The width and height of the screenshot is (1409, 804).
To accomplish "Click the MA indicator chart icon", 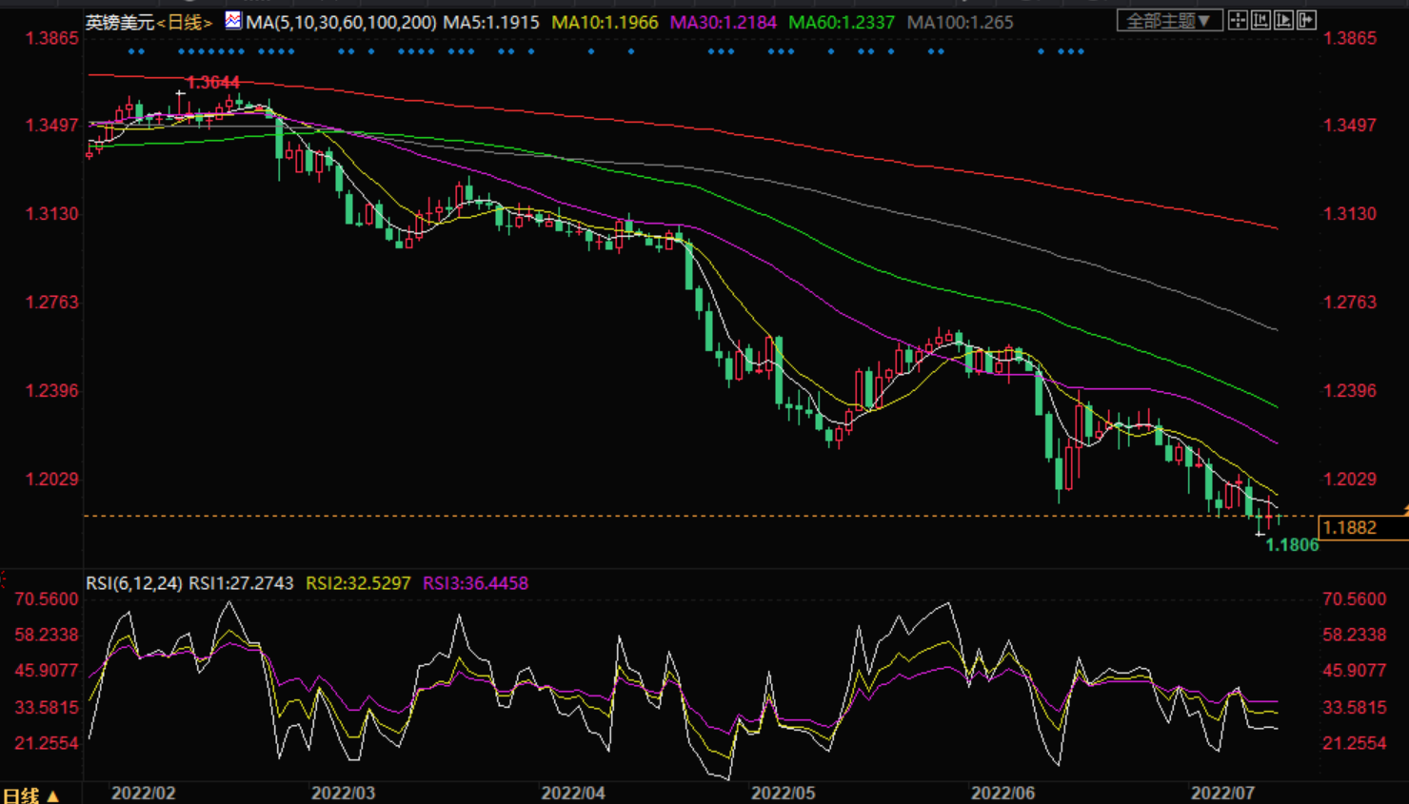I will click(x=233, y=21).
